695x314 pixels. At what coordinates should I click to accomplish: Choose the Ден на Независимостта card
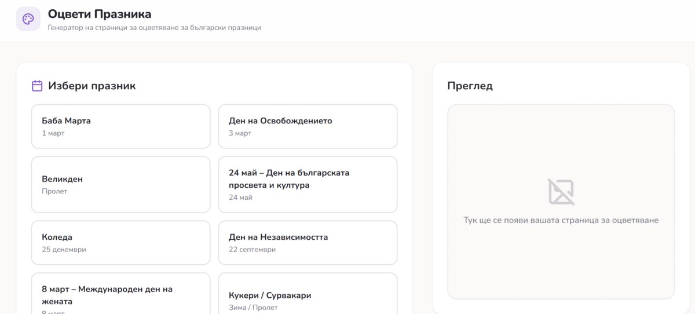tap(308, 242)
